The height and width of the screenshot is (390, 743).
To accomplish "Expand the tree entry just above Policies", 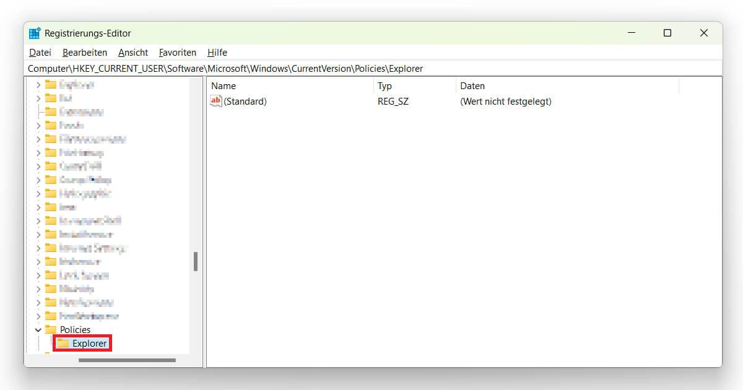I will pos(38,316).
